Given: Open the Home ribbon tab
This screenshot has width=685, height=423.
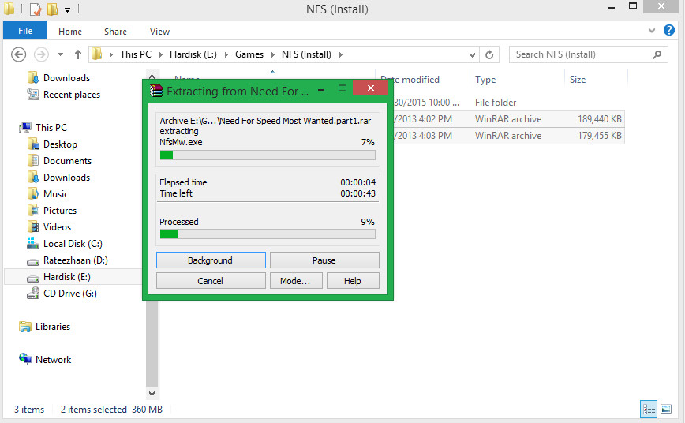Looking at the screenshot, I should (70, 32).
